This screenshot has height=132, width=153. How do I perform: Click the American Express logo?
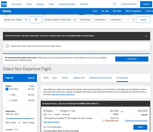(x=4, y=4)
